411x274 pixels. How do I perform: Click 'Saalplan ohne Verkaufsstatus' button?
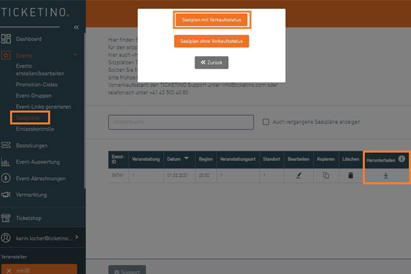[211, 41]
